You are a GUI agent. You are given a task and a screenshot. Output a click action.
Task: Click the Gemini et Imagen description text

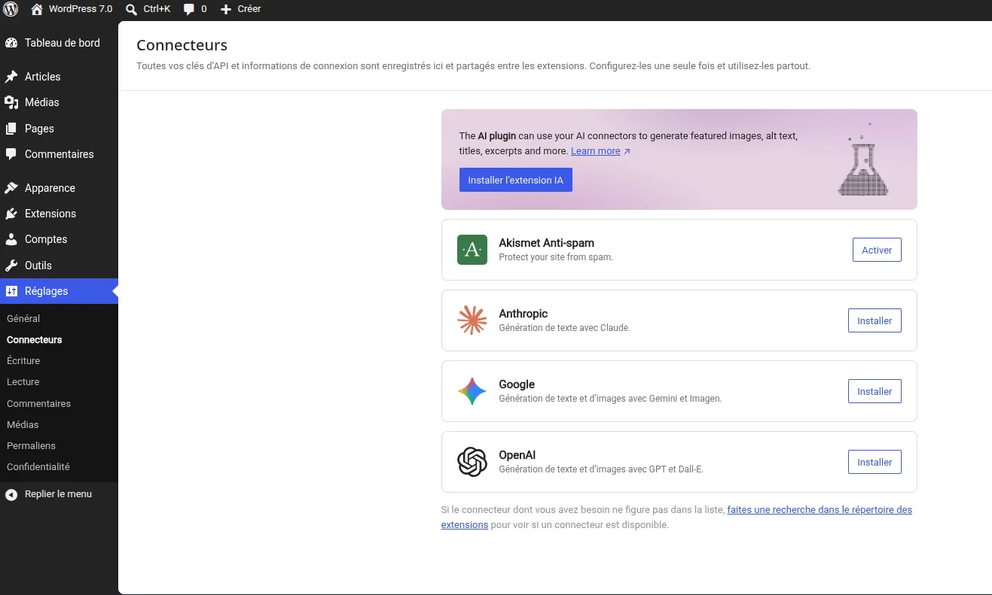click(610, 399)
